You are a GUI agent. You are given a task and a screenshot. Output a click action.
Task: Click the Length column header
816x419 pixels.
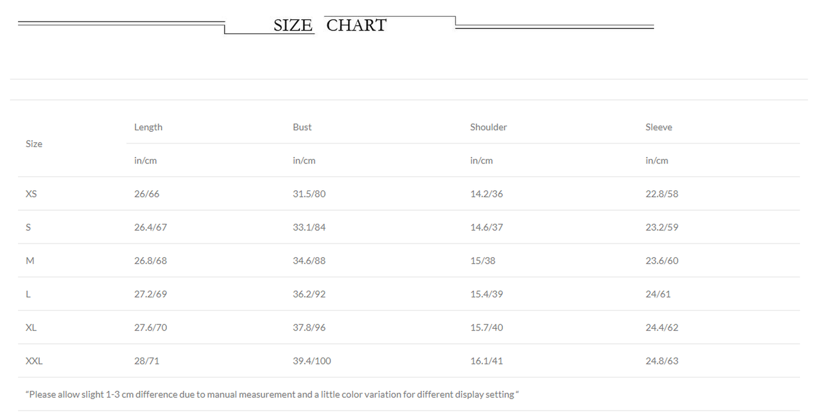coord(148,127)
